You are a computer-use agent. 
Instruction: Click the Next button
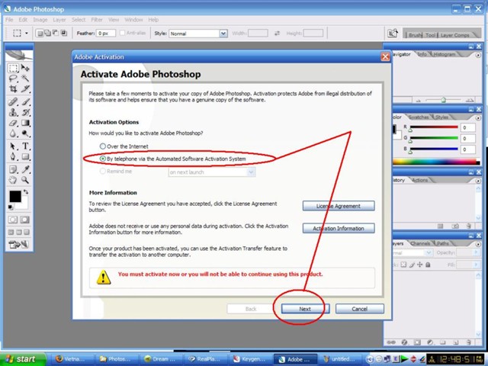305,309
